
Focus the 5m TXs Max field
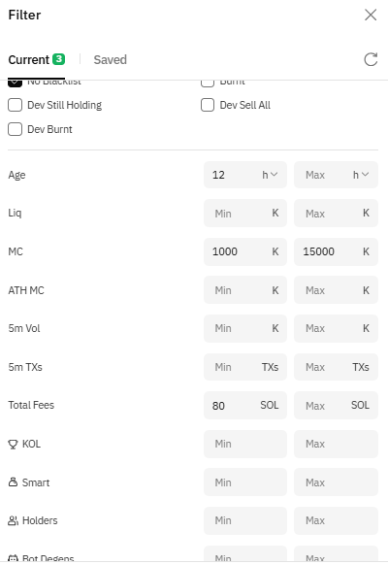[336, 367]
